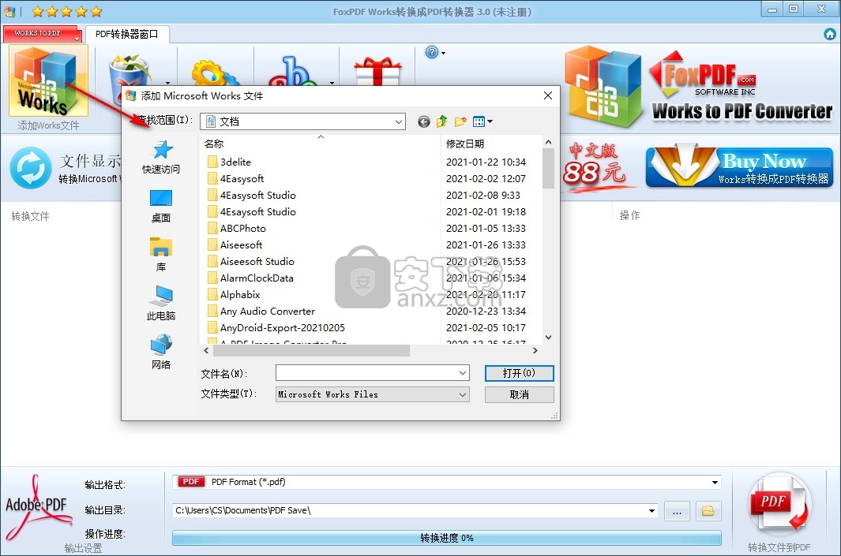
Task: Expand the Look in folder dropdown
Action: [x=399, y=121]
